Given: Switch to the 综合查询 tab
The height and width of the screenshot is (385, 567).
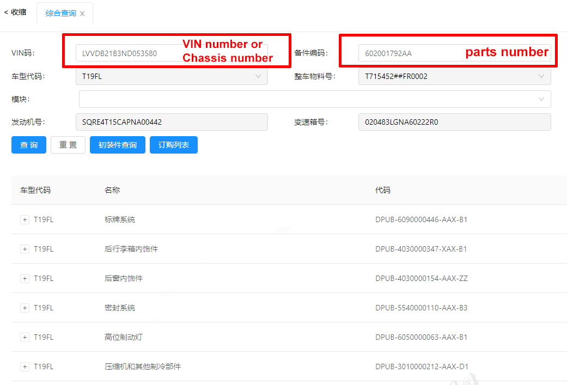Looking at the screenshot, I should click(x=61, y=14).
